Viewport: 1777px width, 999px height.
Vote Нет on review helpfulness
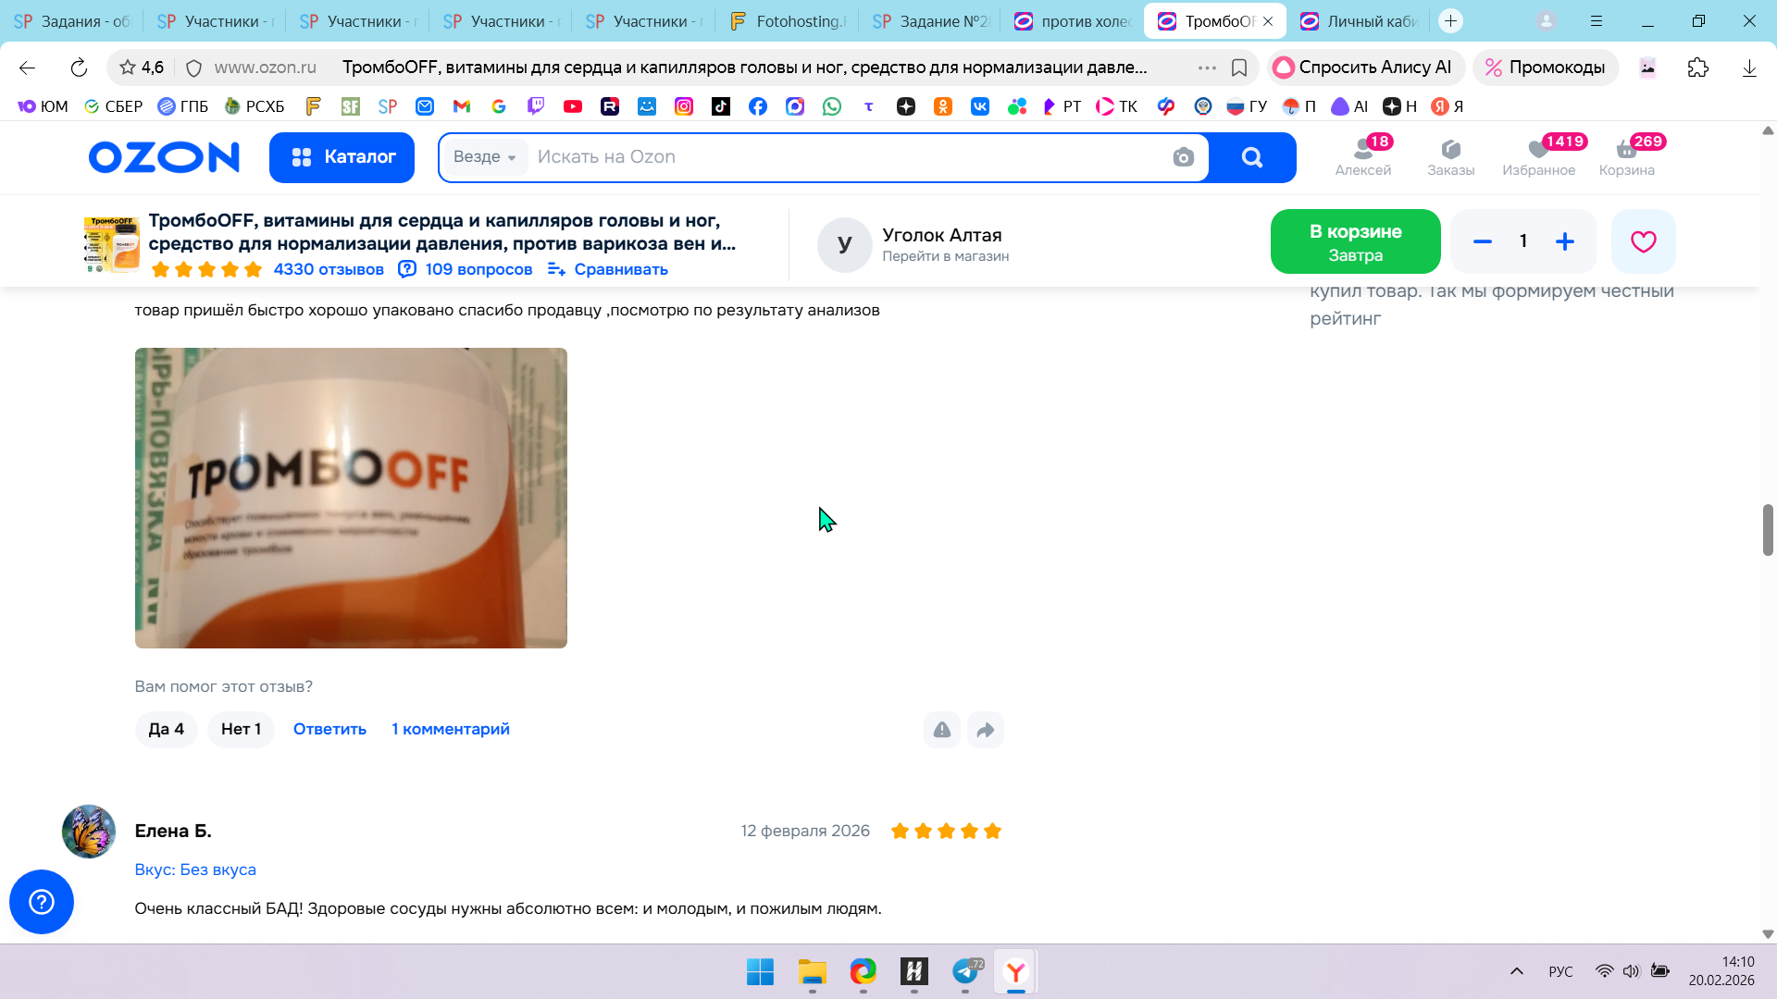coord(241,730)
